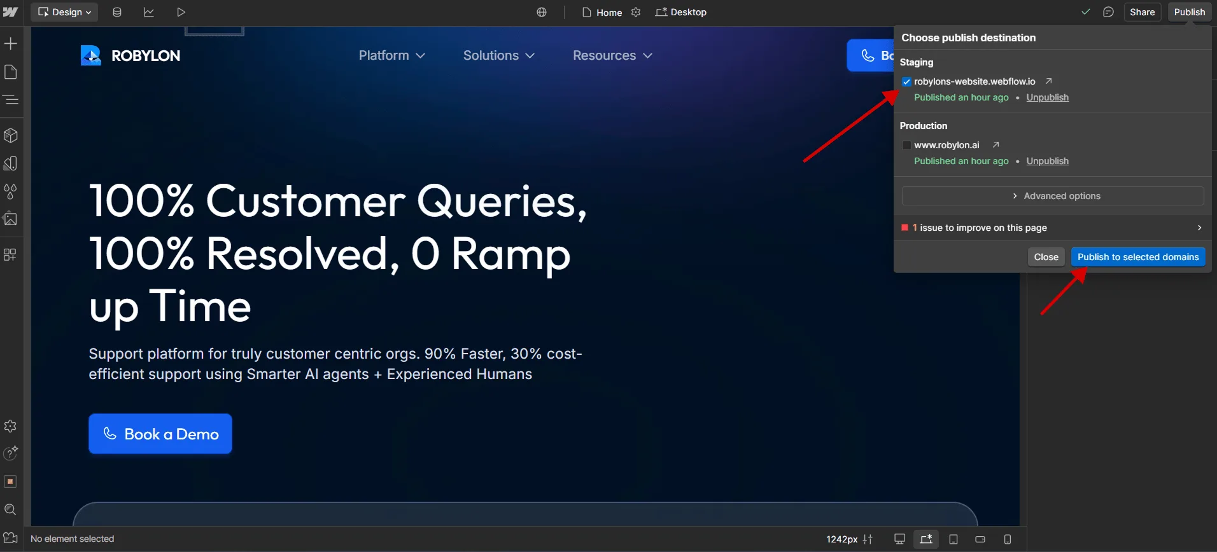1217x552 pixels.
Task: Open the Design mode dropdown
Action: tap(65, 12)
